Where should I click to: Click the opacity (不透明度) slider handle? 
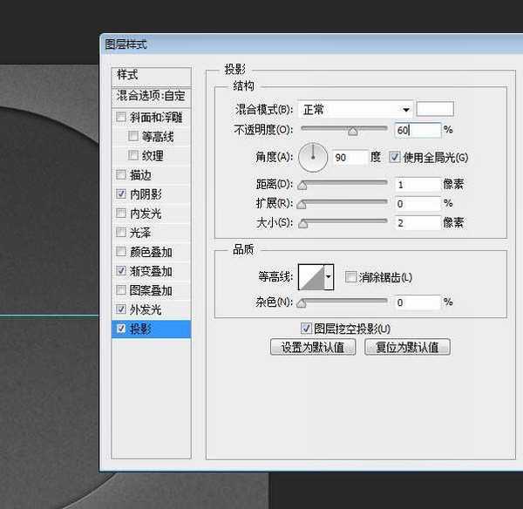[x=353, y=132]
